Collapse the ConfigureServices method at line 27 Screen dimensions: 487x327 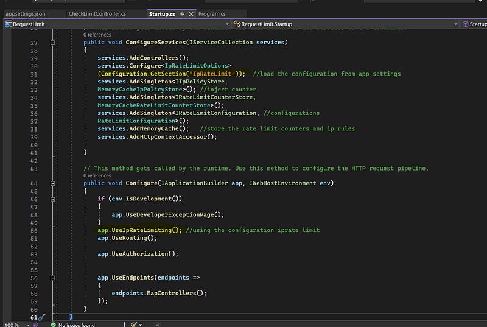(53, 43)
